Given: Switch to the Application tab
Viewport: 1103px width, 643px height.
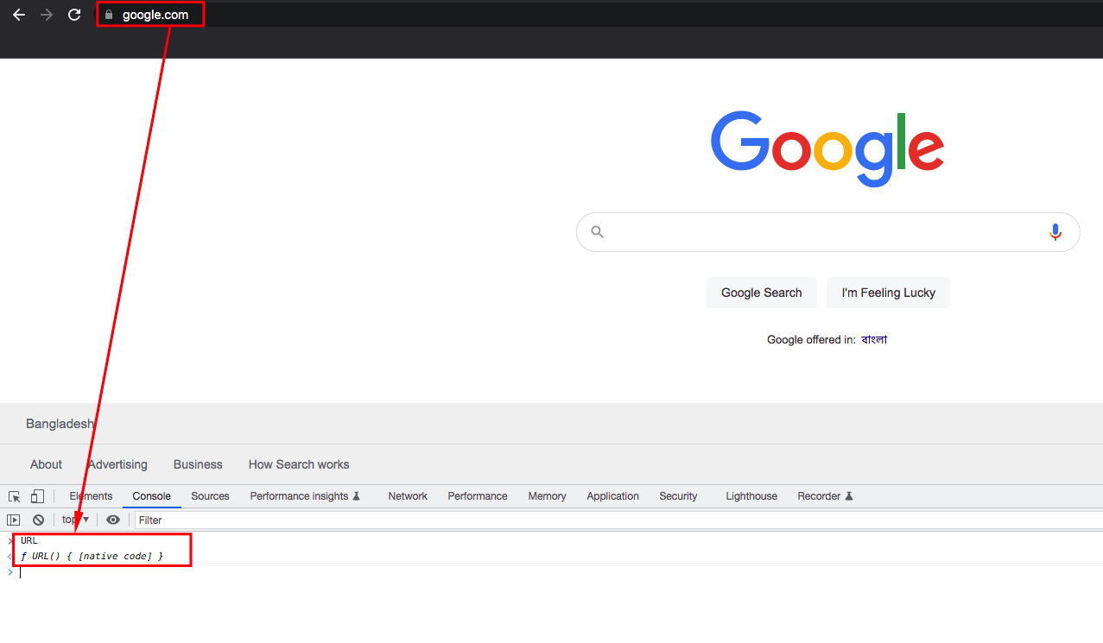Looking at the screenshot, I should click(612, 496).
